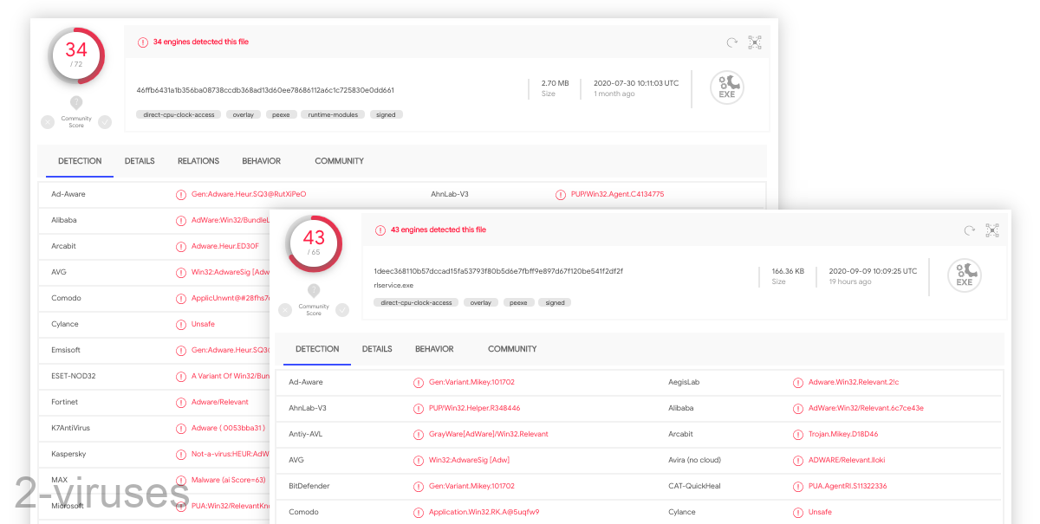
Task: Click the alert icon next to PUA.AgentRI.S11322336
Action: tap(798, 486)
